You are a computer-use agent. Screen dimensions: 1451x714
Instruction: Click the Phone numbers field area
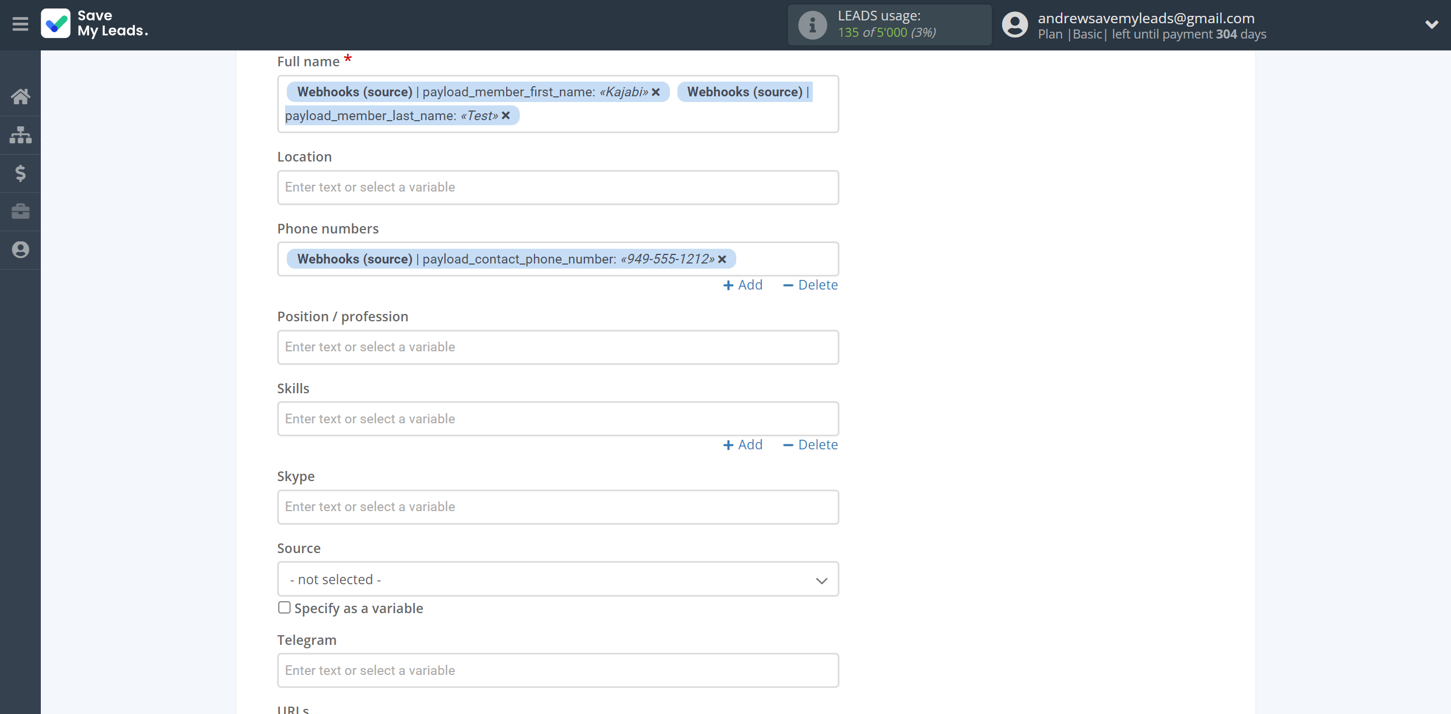pyautogui.click(x=558, y=259)
